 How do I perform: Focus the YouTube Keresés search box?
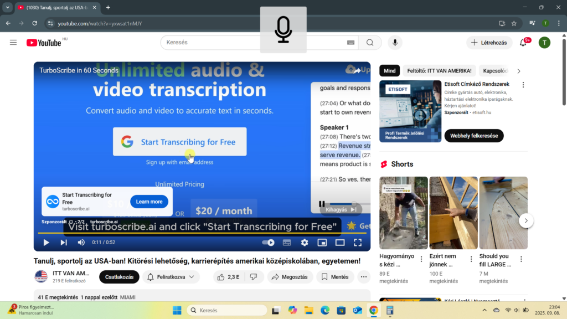254,42
